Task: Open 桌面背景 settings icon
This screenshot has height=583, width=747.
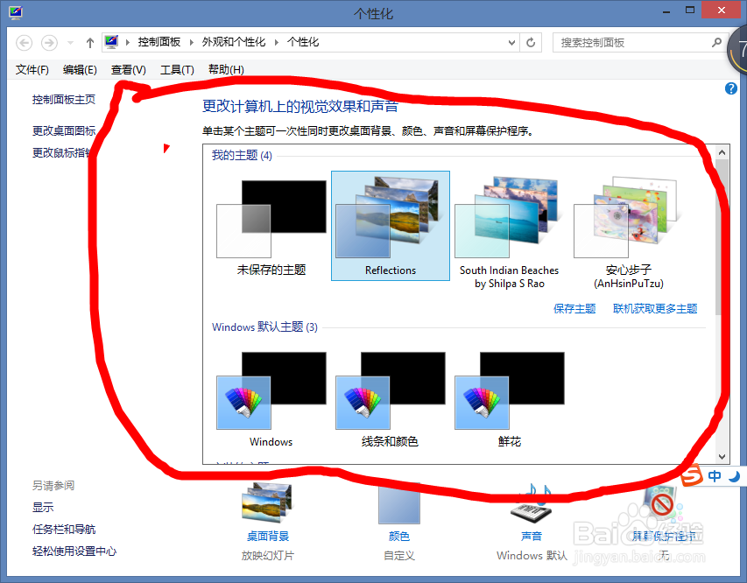Action: pyautogui.click(x=267, y=505)
